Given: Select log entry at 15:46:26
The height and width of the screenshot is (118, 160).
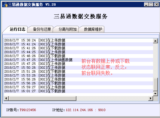Looking at the screenshot, I should [x=78, y=56].
